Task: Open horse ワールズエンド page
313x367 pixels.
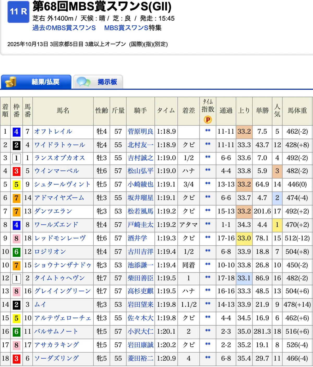Action: coord(56,225)
